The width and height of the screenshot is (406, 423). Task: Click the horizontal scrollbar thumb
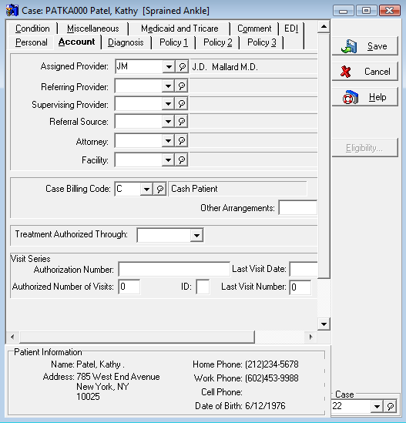[x=138, y=337]
